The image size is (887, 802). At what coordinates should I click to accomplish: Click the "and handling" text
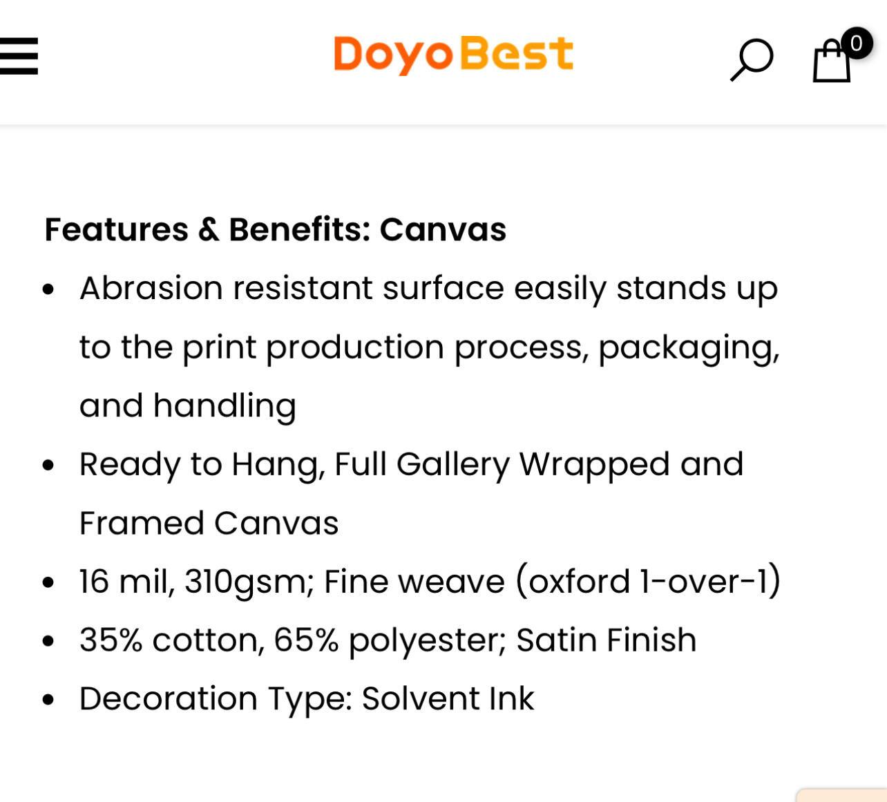click(x=187, y=405)
